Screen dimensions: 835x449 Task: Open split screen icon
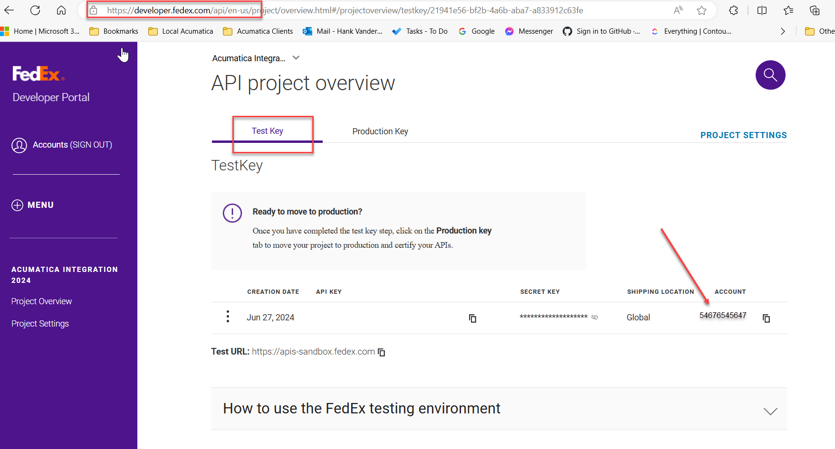tap(762, 10)
